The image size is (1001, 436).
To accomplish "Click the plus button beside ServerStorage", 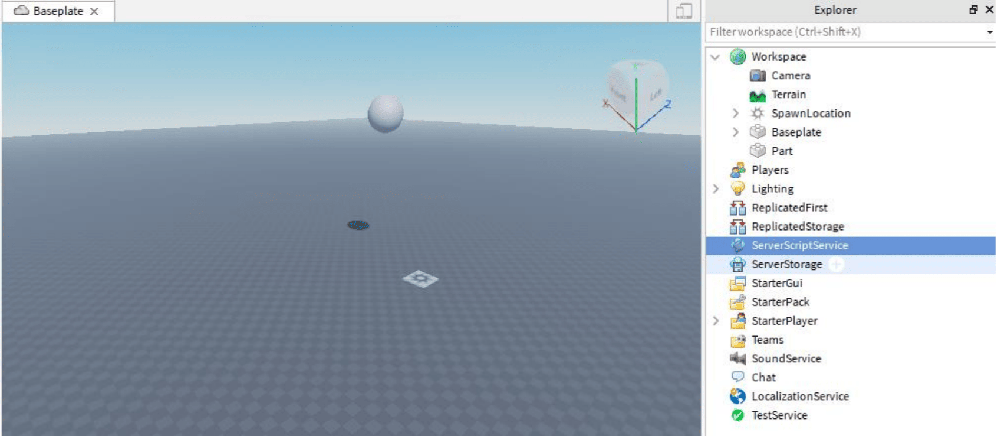I will pos(837,265).
